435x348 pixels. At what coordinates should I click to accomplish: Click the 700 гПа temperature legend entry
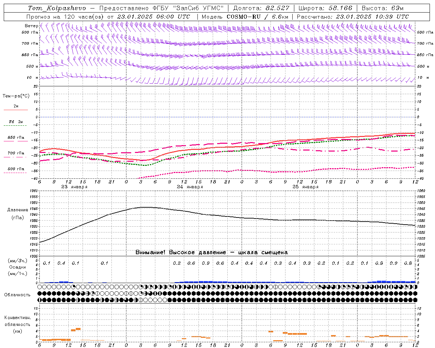16,153
